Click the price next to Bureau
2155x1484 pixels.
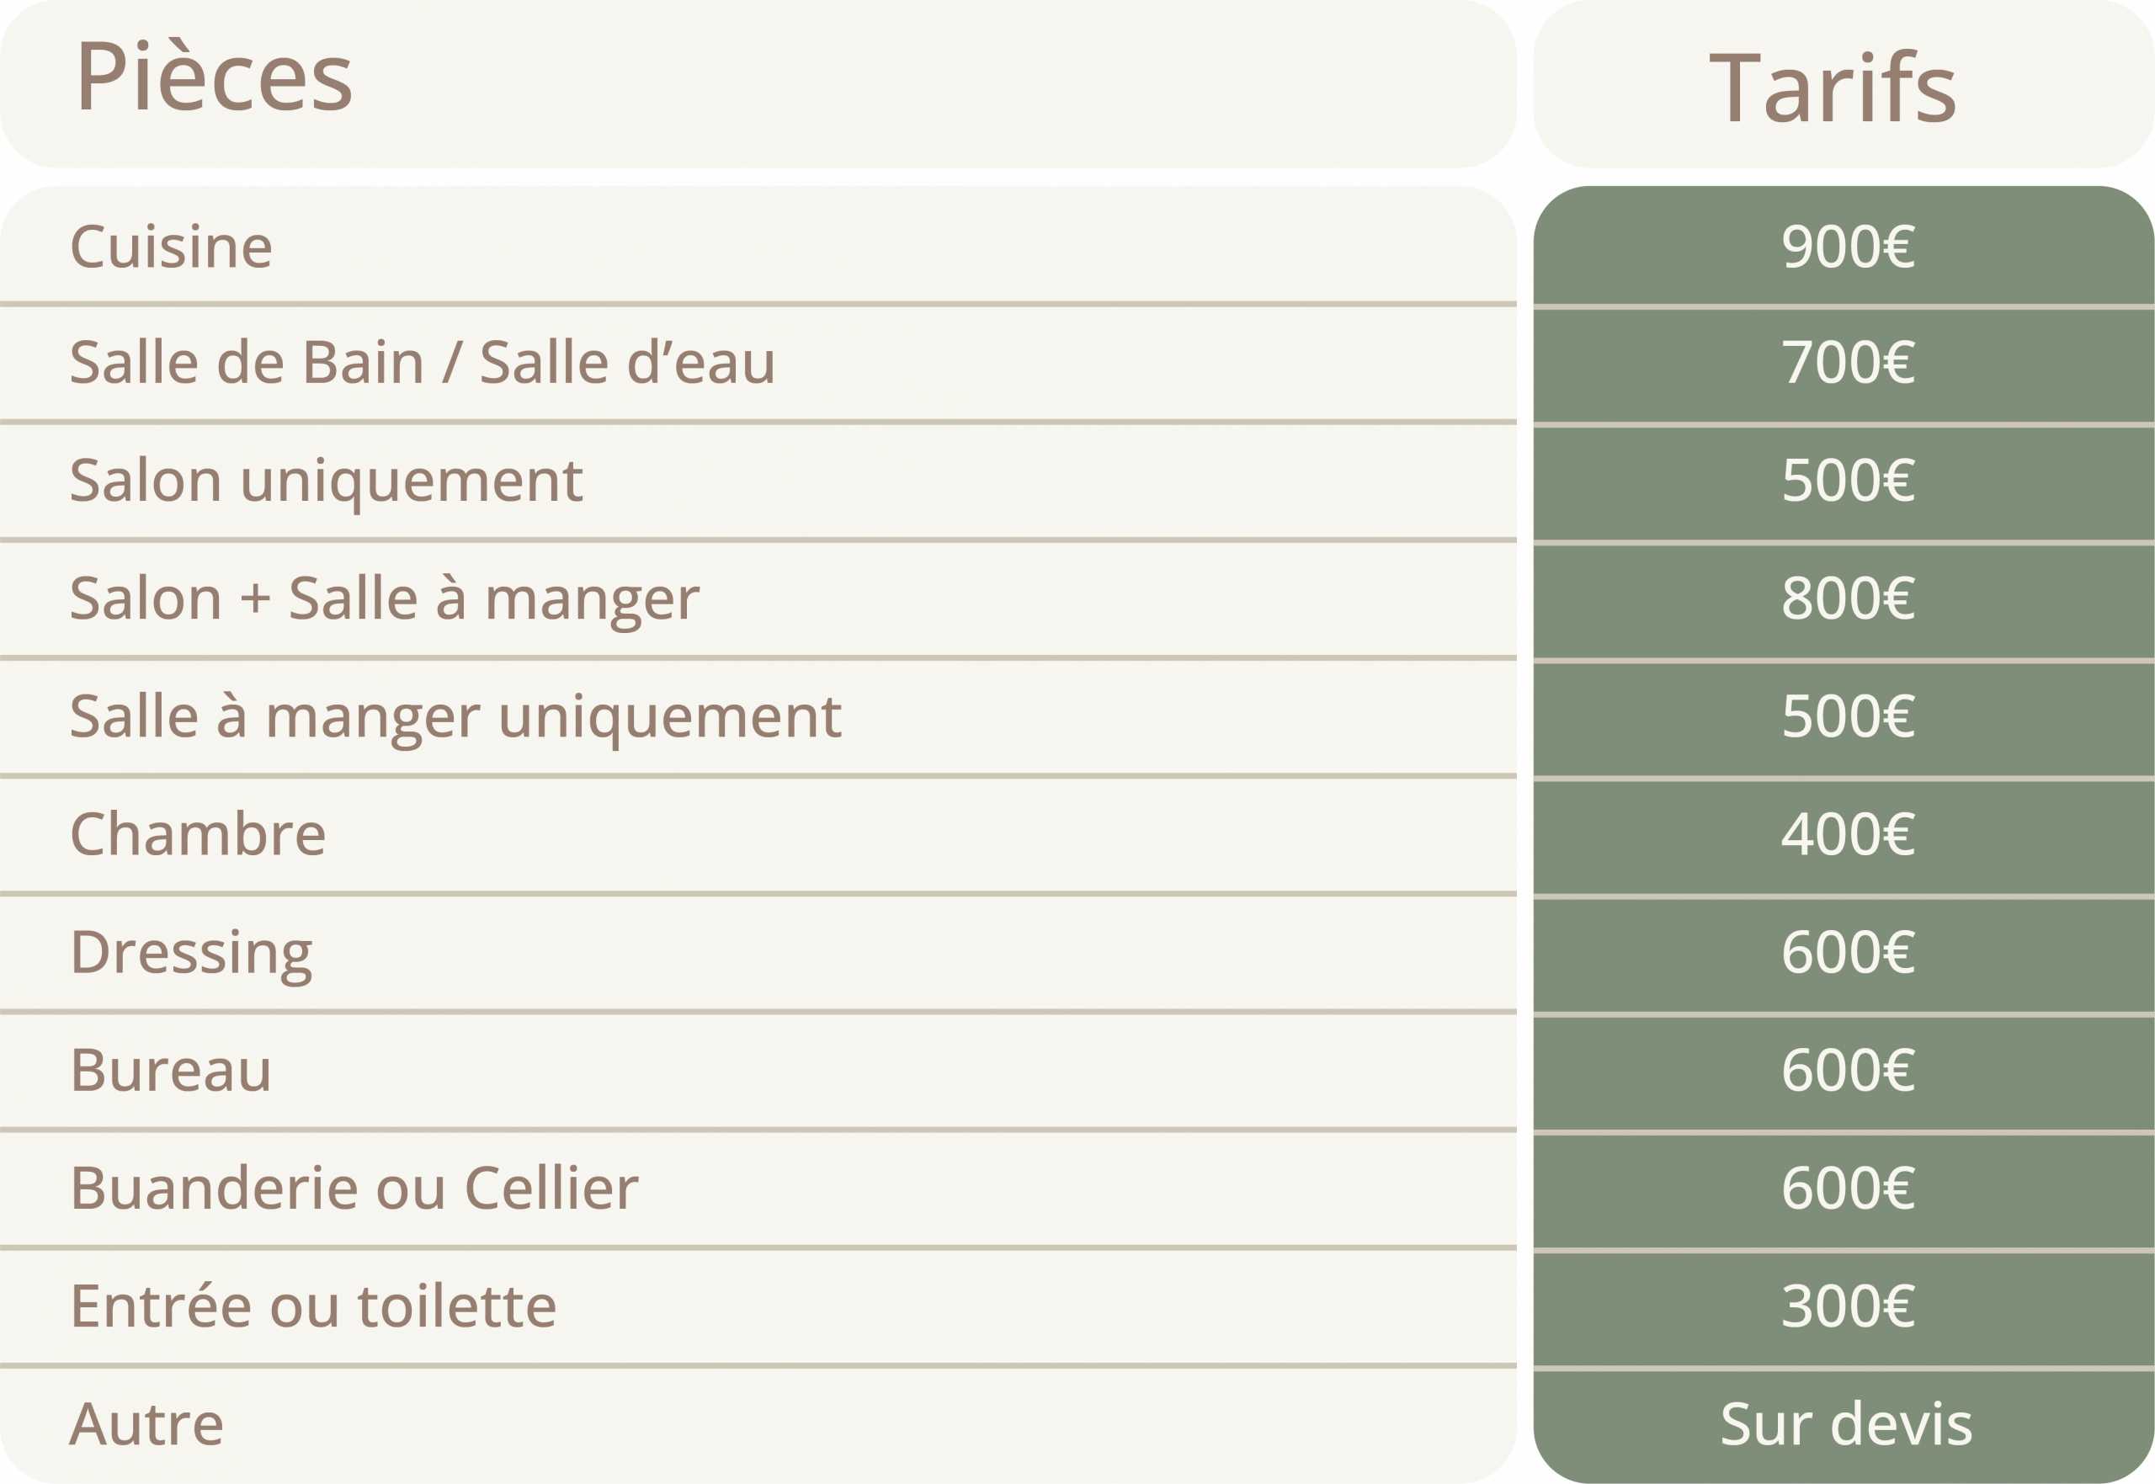(1847, 1070)
